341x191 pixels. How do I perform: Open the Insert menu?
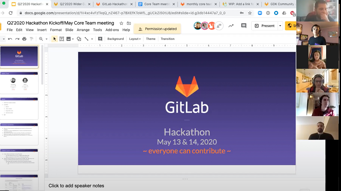[x=42, y=30]
